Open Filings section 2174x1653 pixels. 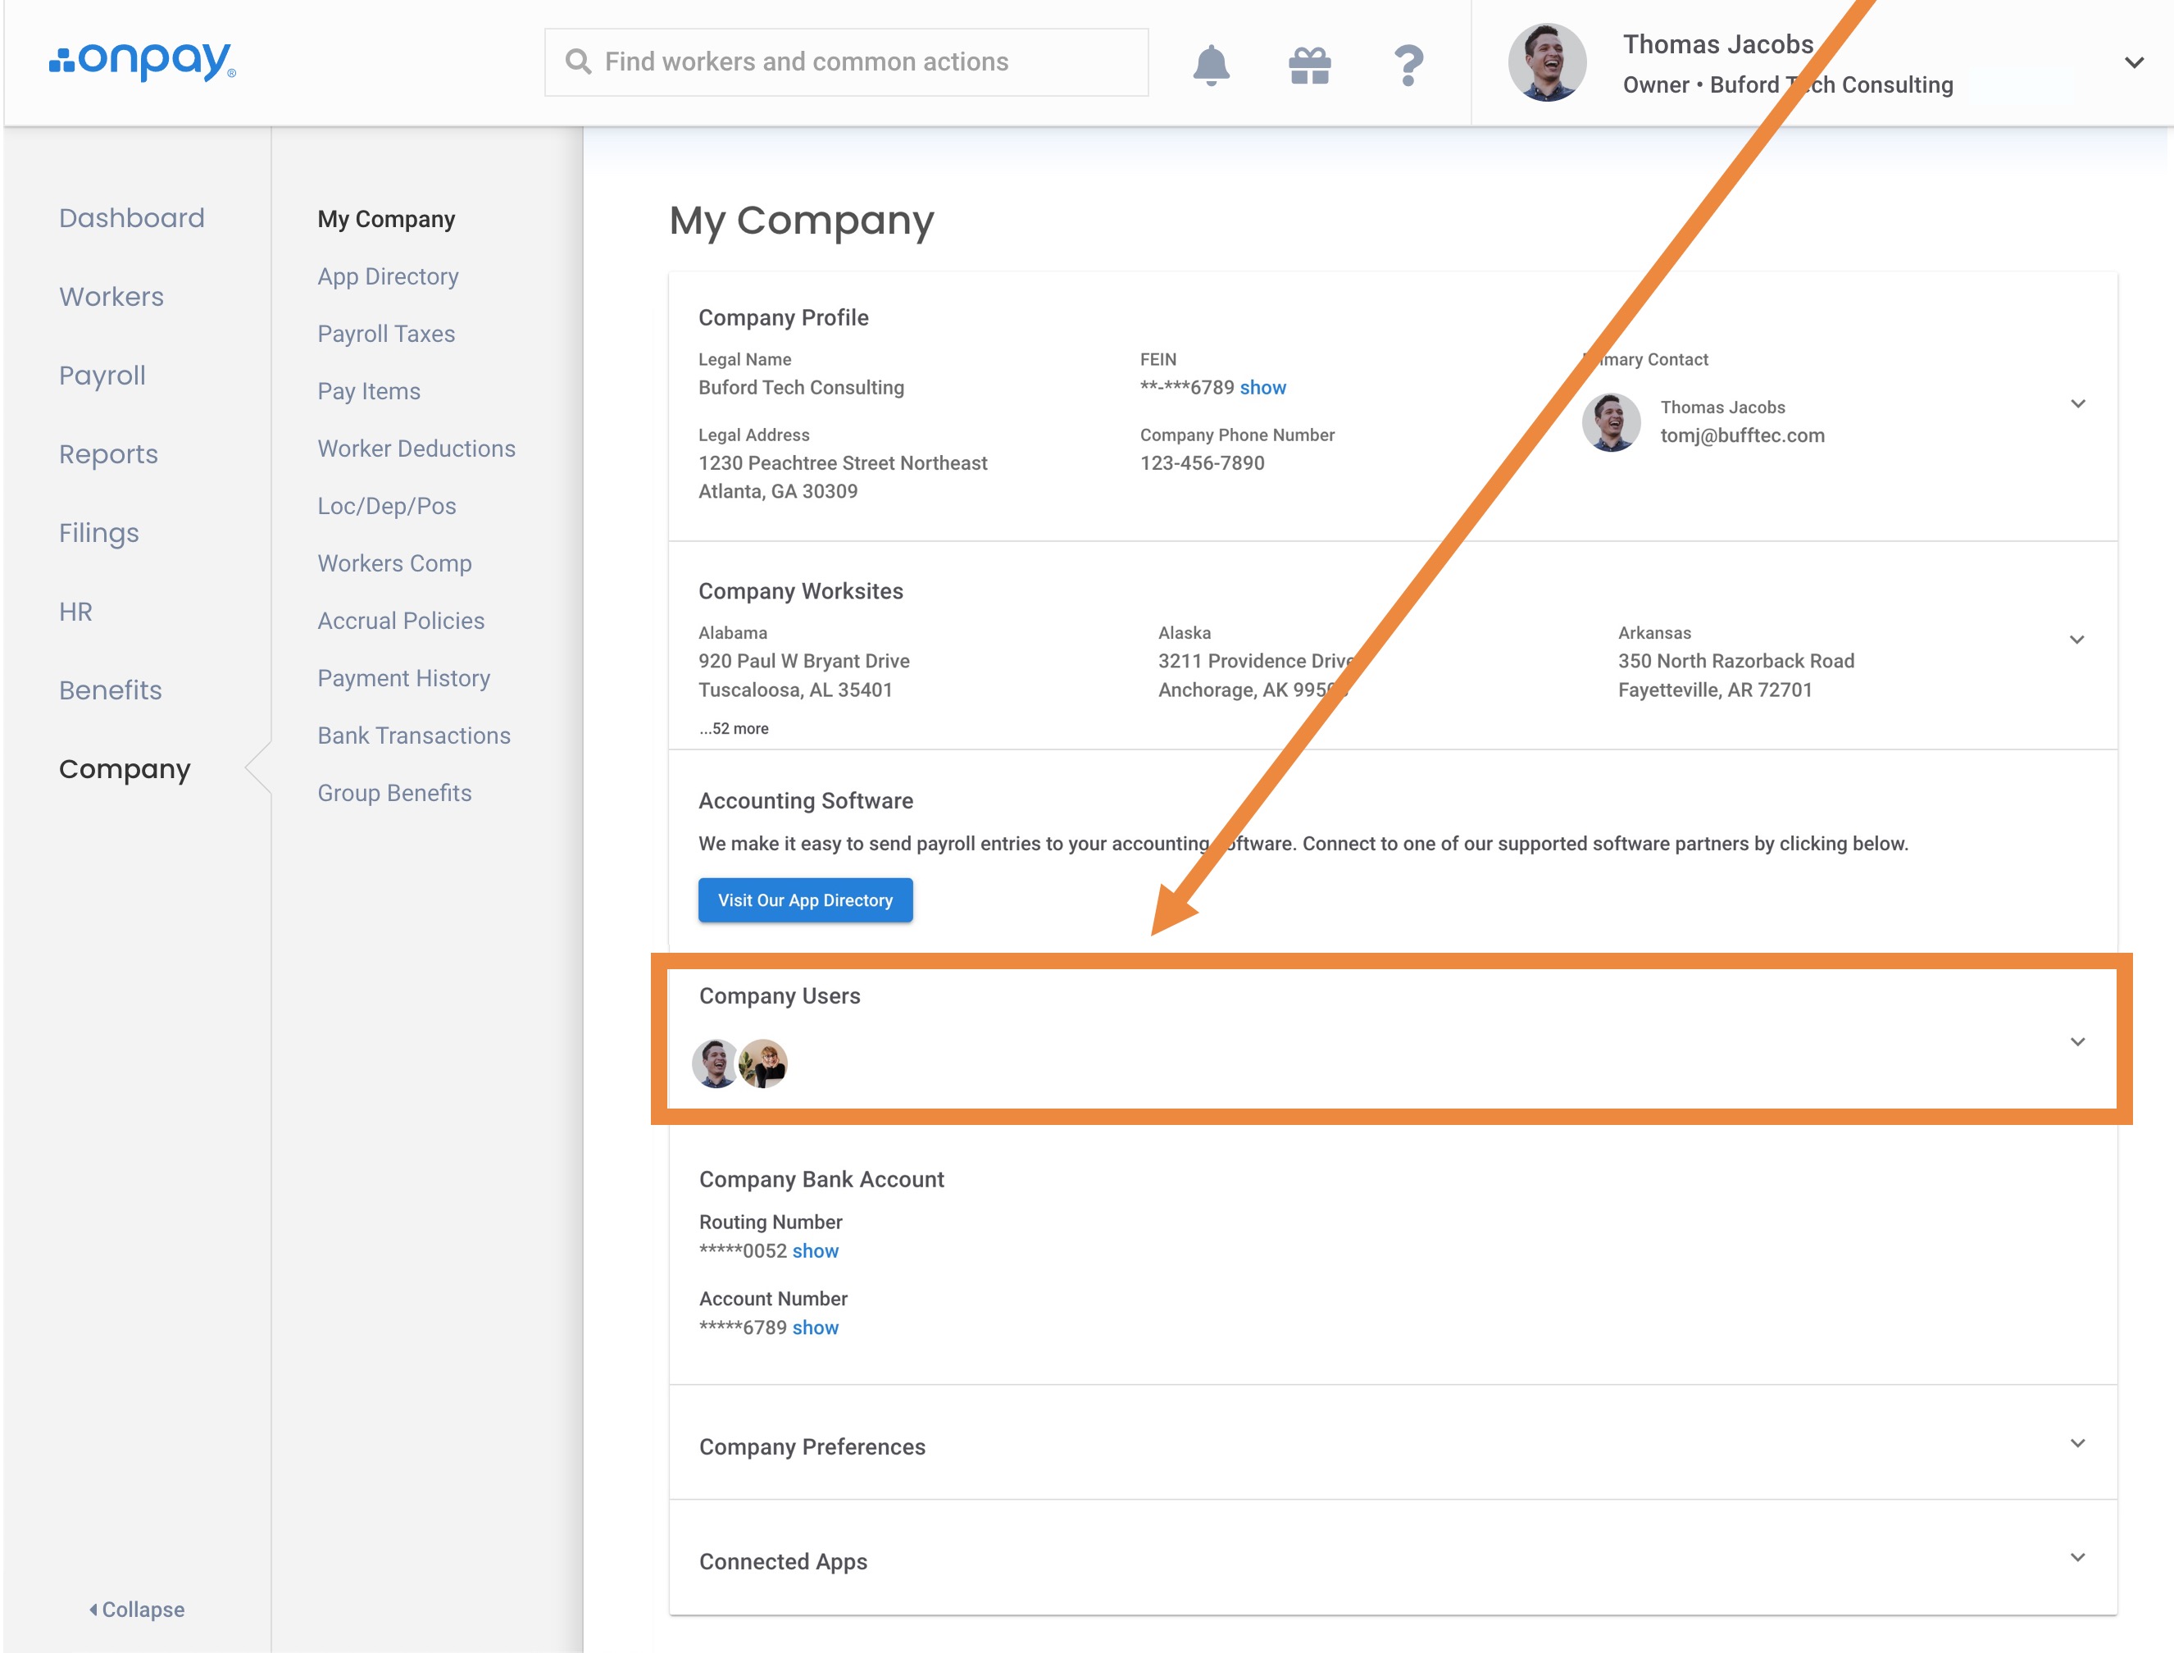[x=98, y=533]
